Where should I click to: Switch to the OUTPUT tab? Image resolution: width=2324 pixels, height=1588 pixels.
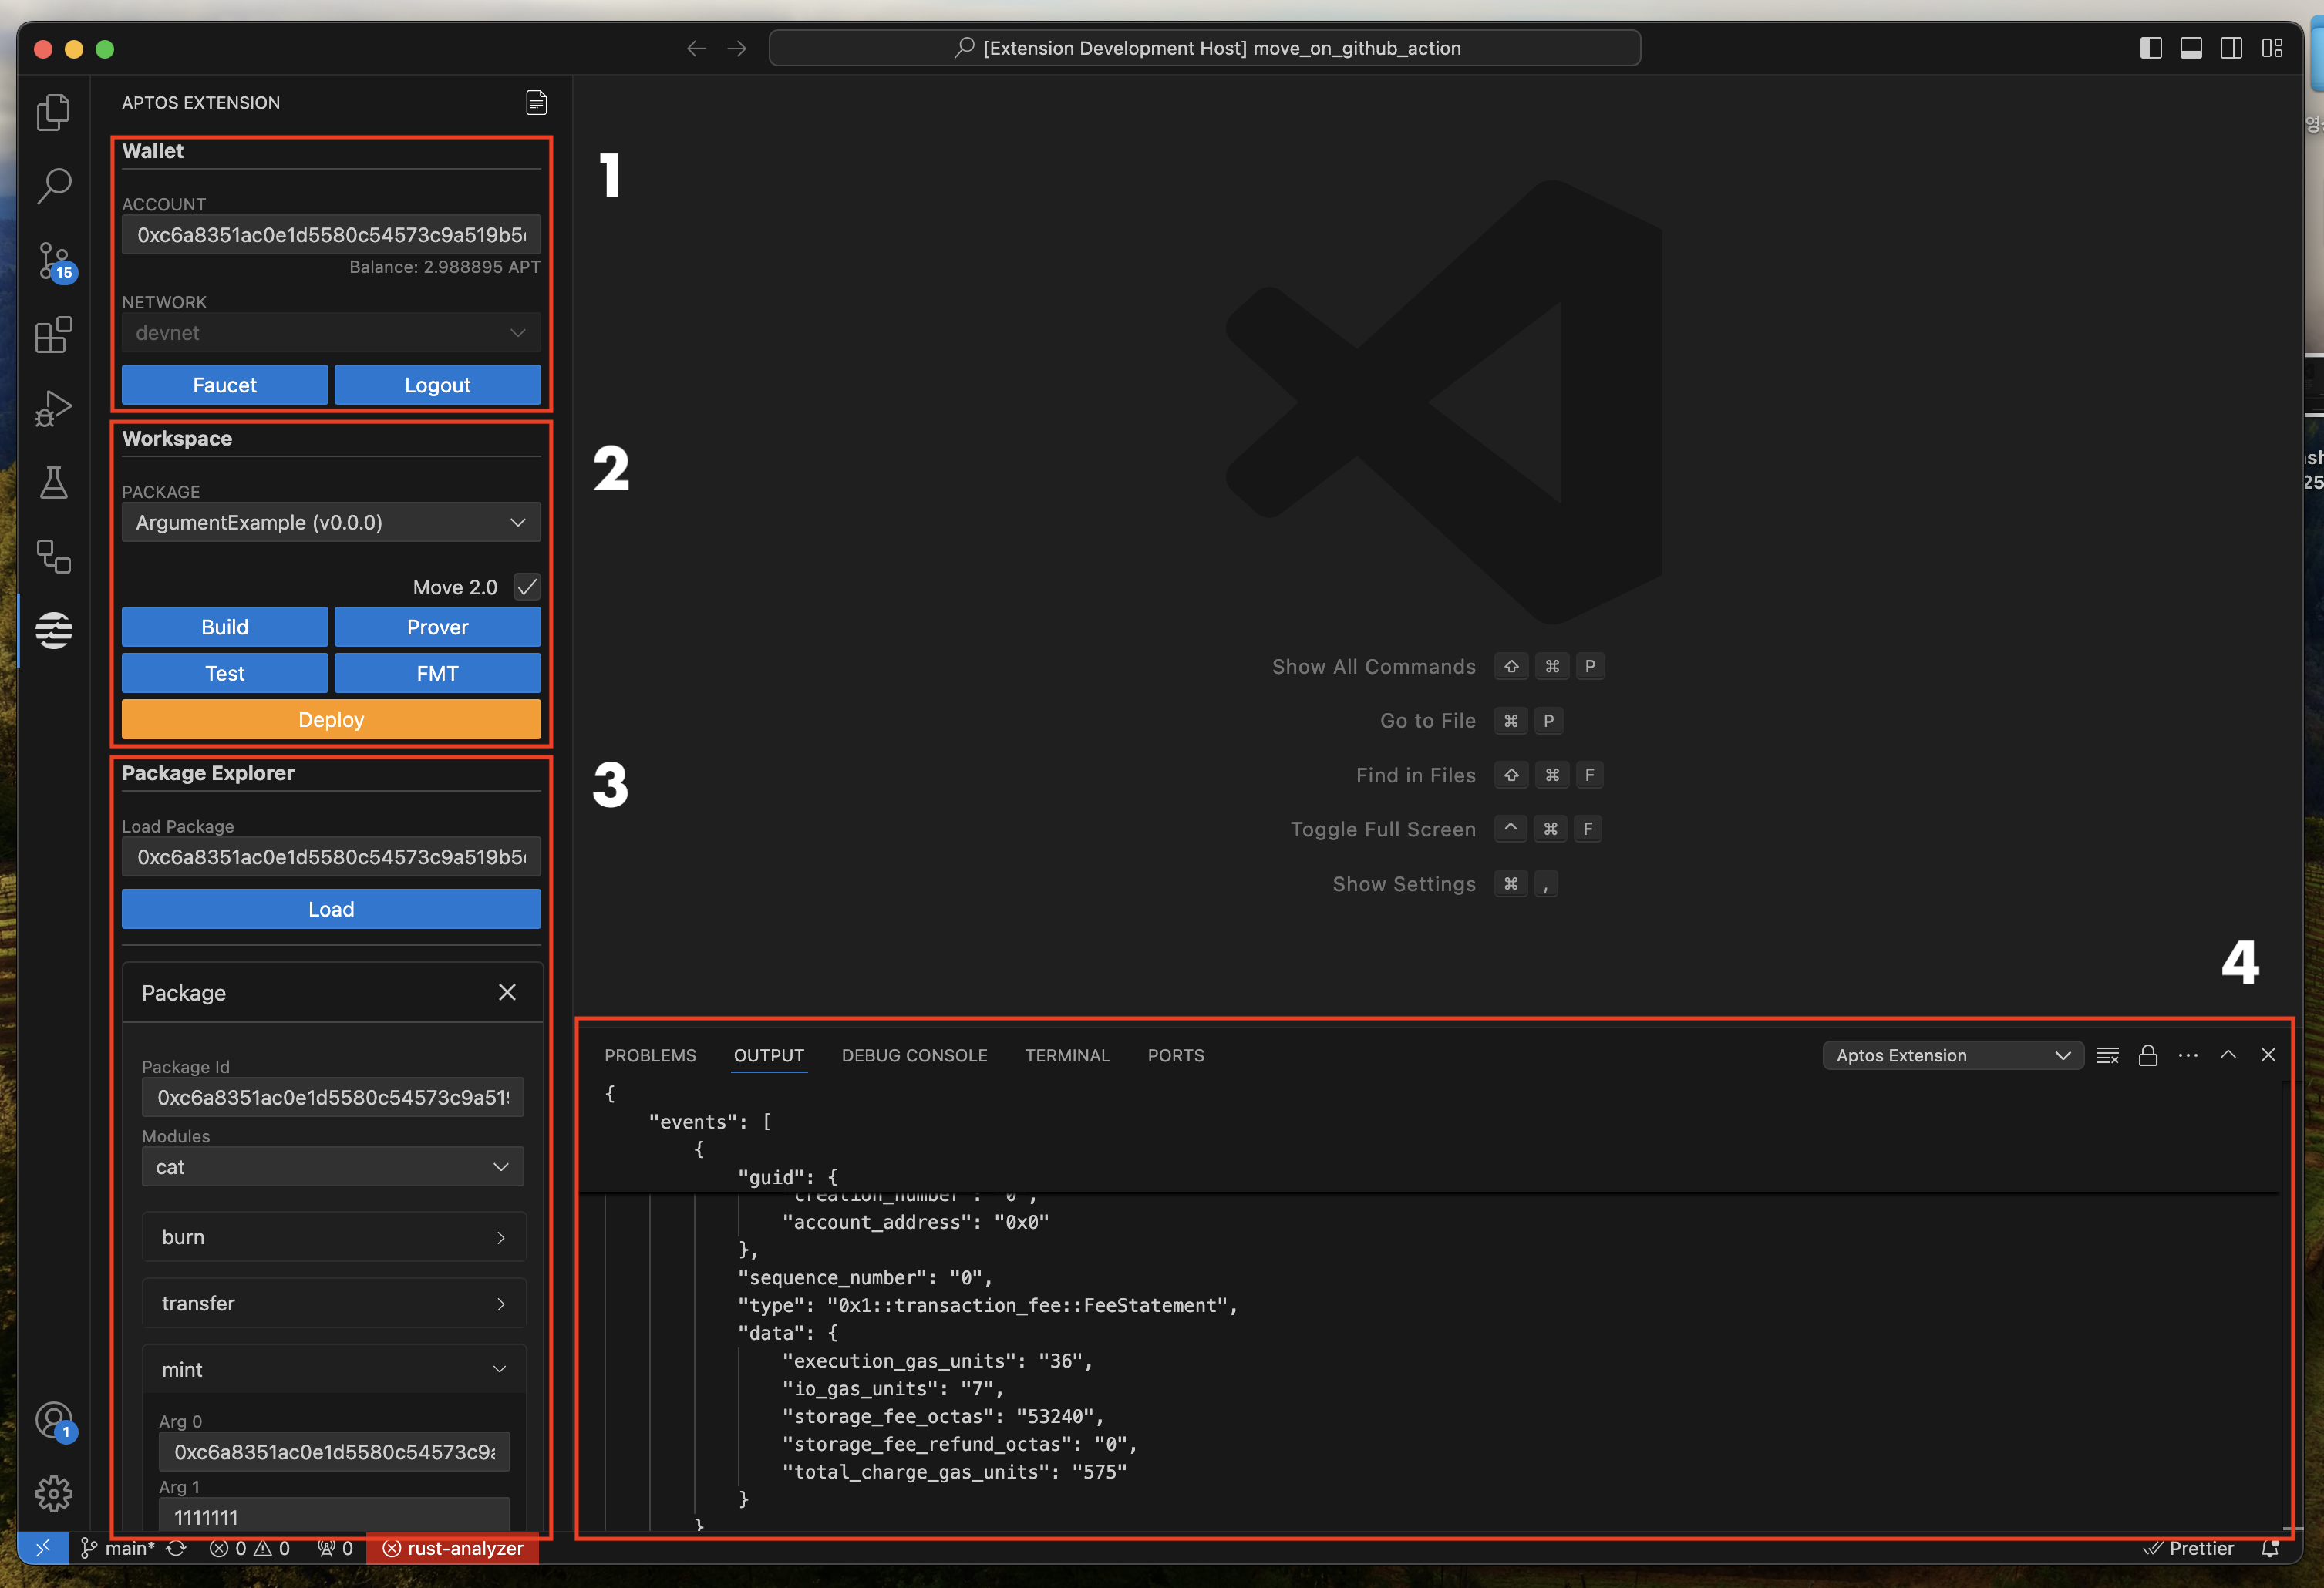coord(769,1055)
